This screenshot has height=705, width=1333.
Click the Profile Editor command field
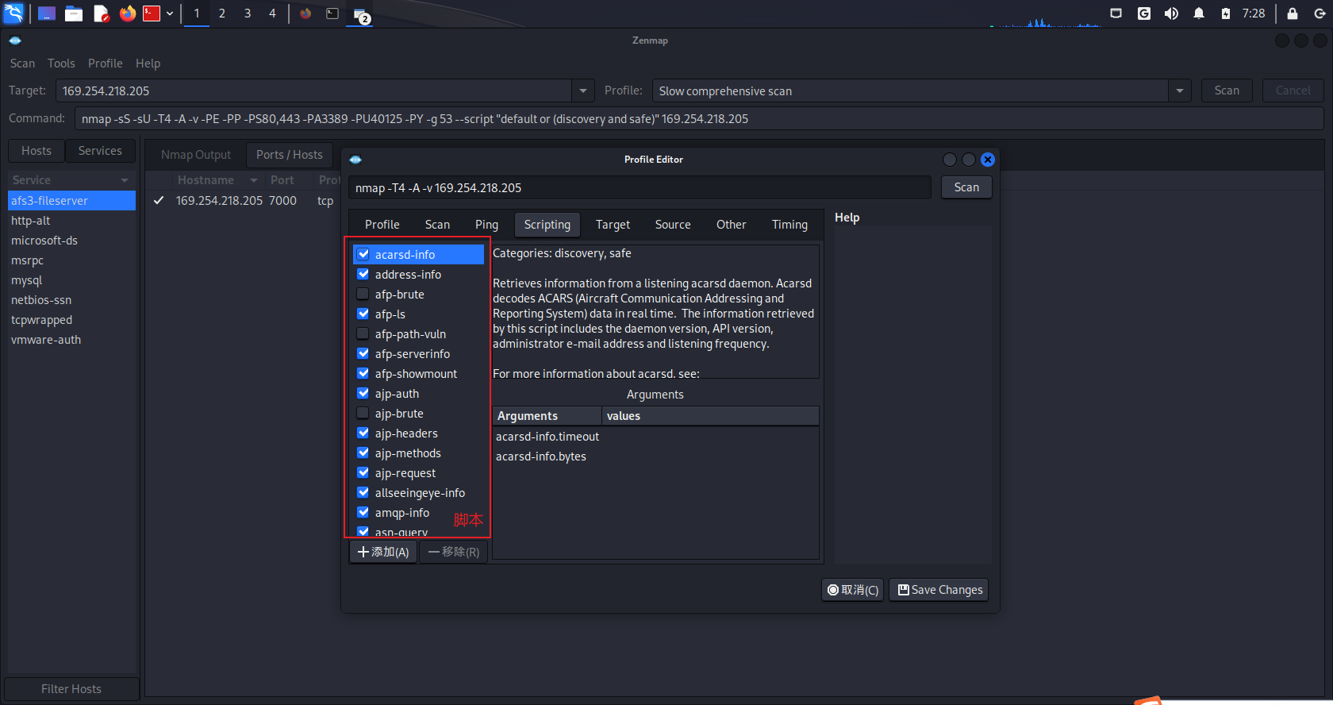point(640,188)
